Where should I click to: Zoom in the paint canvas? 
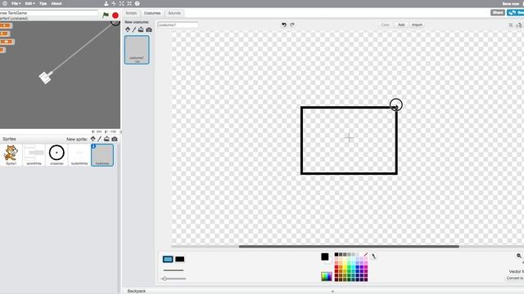519,256
